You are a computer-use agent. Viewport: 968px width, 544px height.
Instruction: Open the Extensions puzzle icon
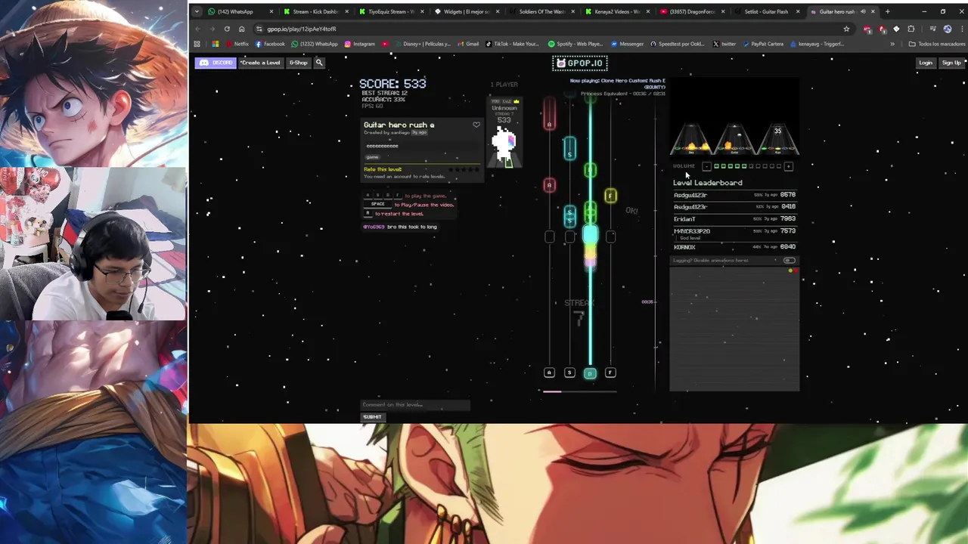click(911, 29)
